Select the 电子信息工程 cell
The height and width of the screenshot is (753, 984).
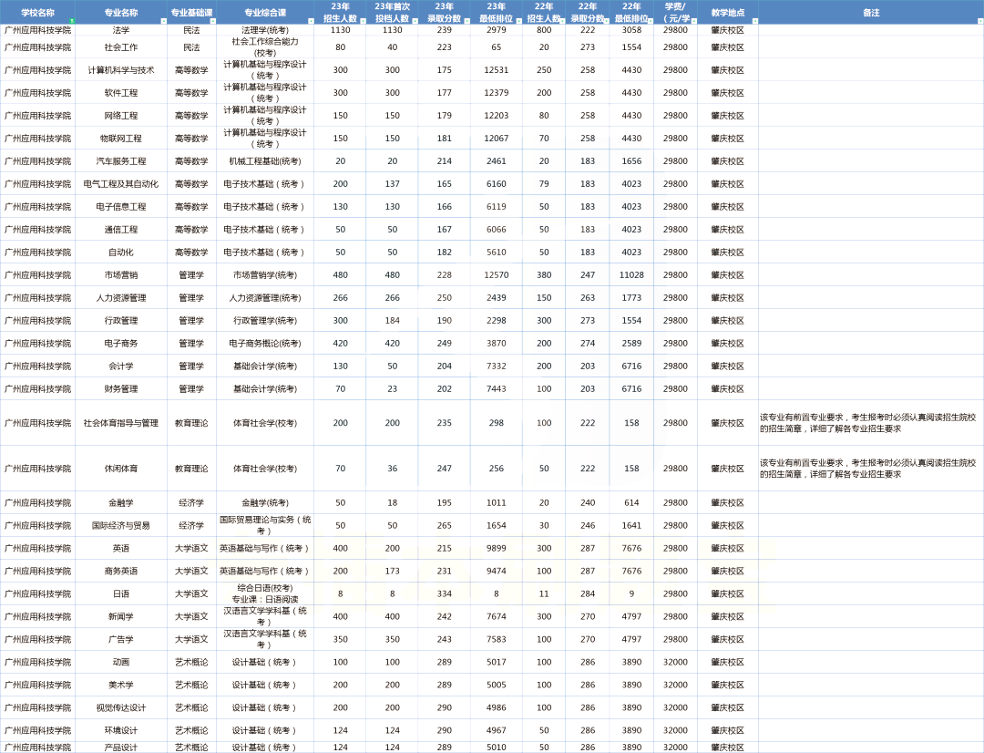tap(121, 207)
